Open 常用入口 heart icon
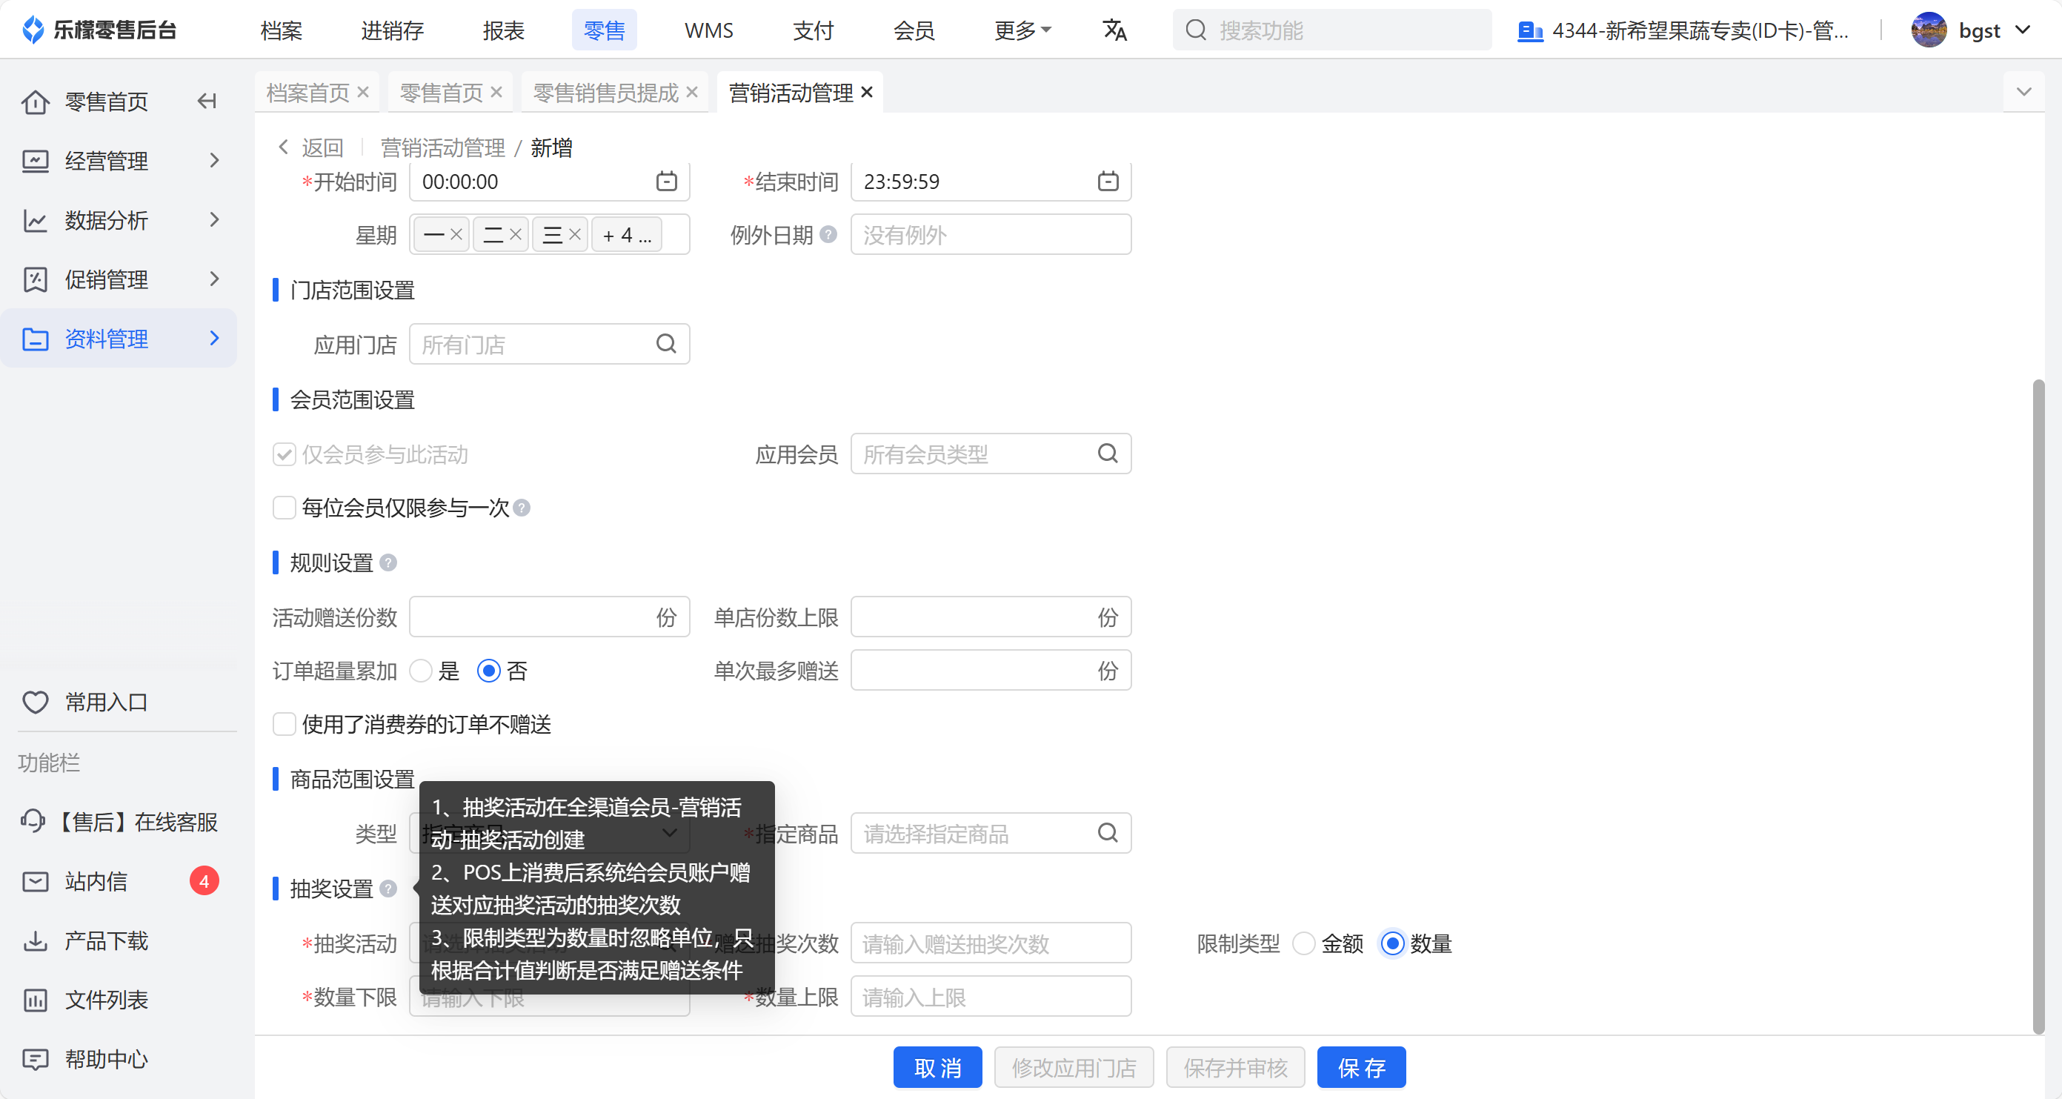 coord(36,702)
